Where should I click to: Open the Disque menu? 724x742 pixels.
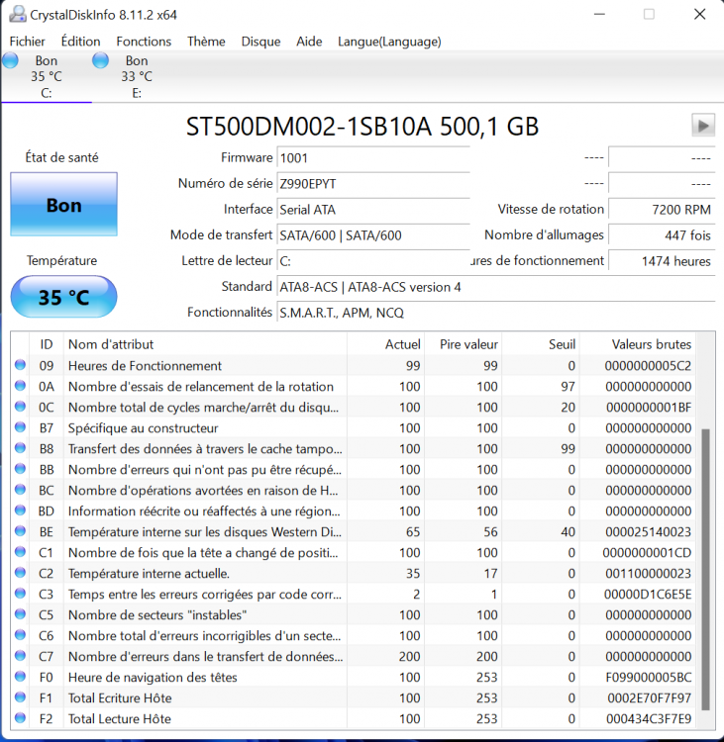(260, 42)
